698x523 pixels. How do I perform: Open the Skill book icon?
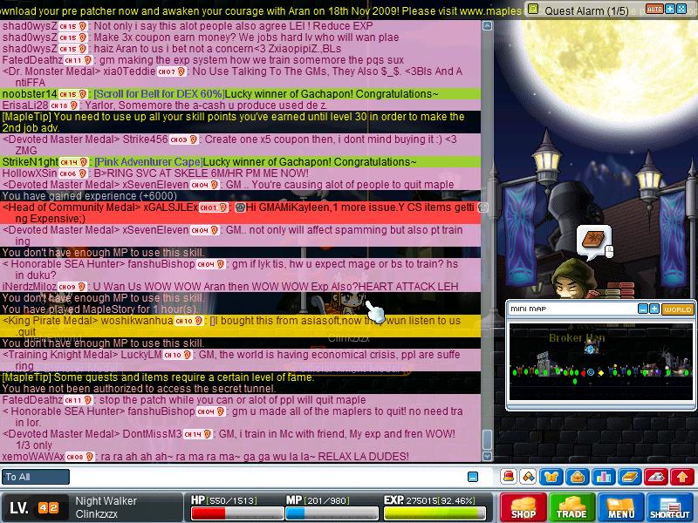pos(630,477)
